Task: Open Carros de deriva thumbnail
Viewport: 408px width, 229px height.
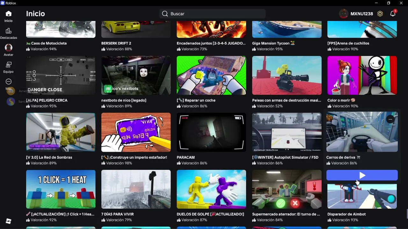Action: (362, 132)
